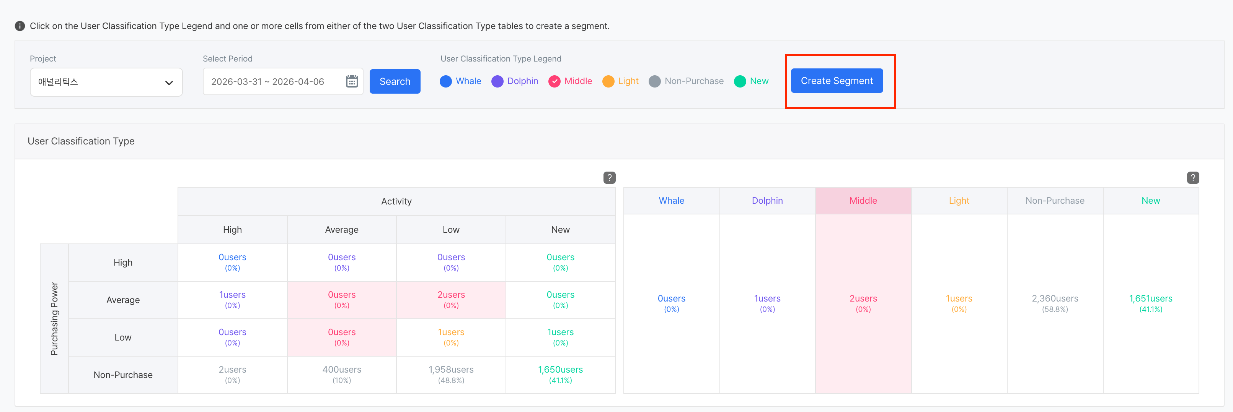Toggle the Non-Purchase legend circle
1233x412 pixels.
(x=654, y=81)
